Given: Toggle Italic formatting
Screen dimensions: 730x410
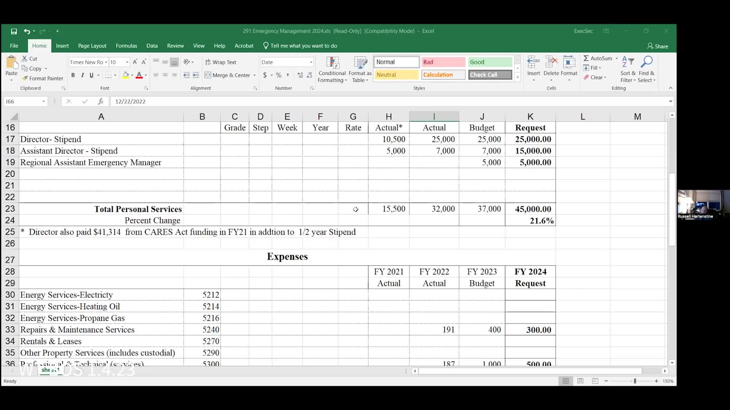Looking at the screenshot, I should click(82, 75).
